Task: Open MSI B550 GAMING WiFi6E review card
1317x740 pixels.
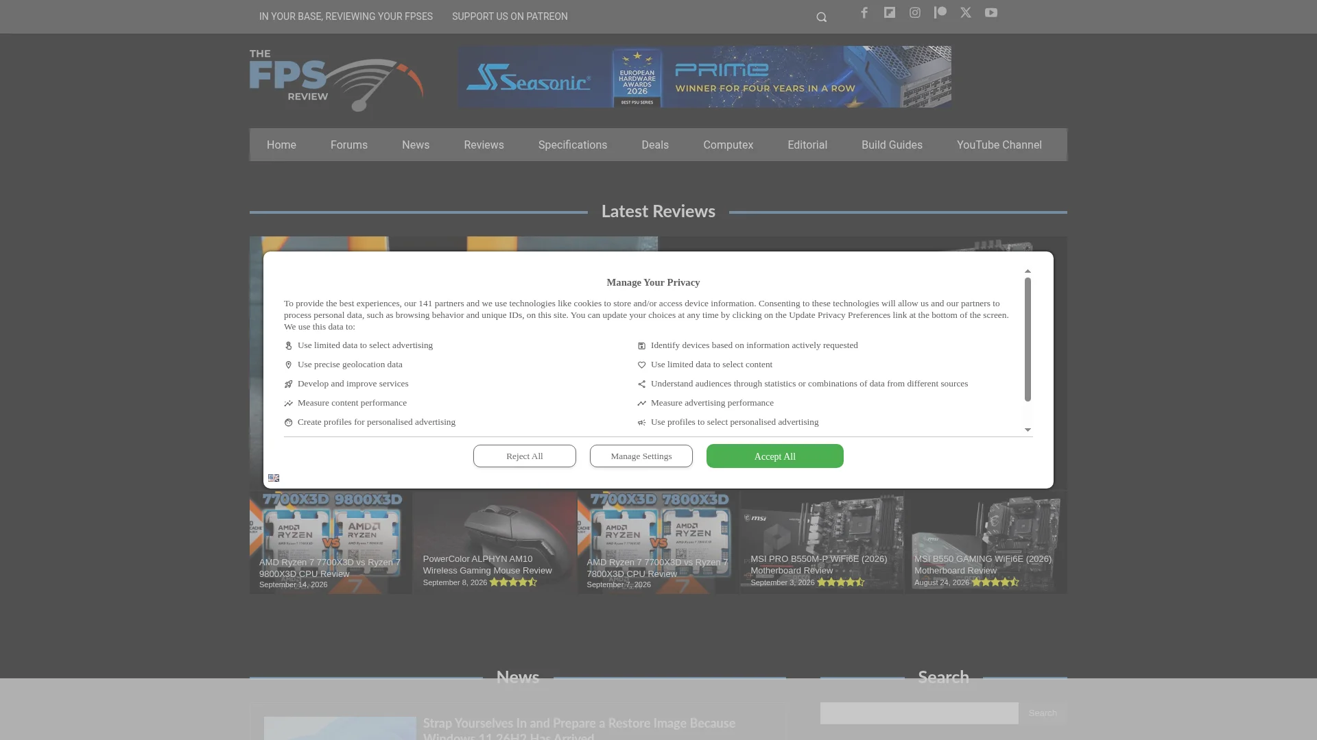Action: coord(986,542)
